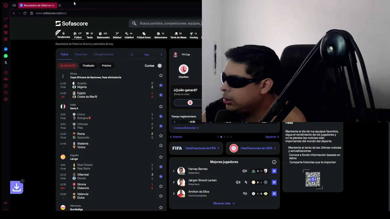This screenshot has width=390, height=219.
Task: Open GX Corner gamepad icon in tab bar
Action: (x=14, y=5)
